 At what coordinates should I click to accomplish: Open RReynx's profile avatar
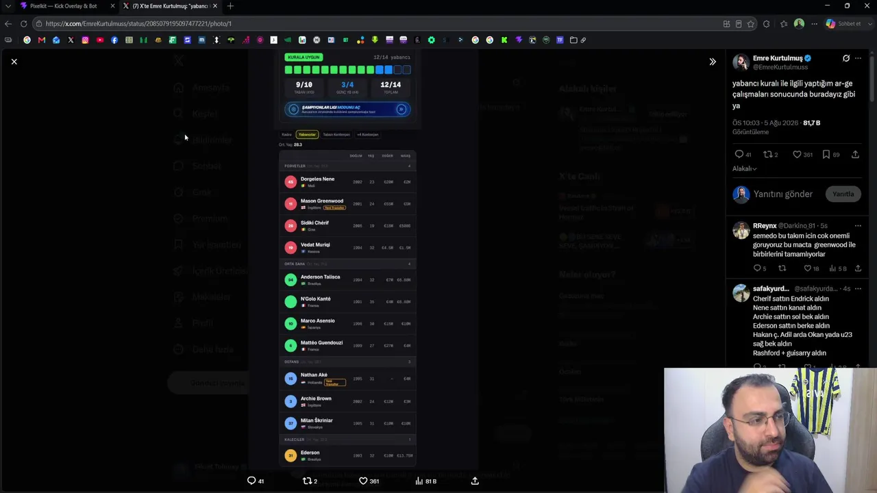pos(741,231)
